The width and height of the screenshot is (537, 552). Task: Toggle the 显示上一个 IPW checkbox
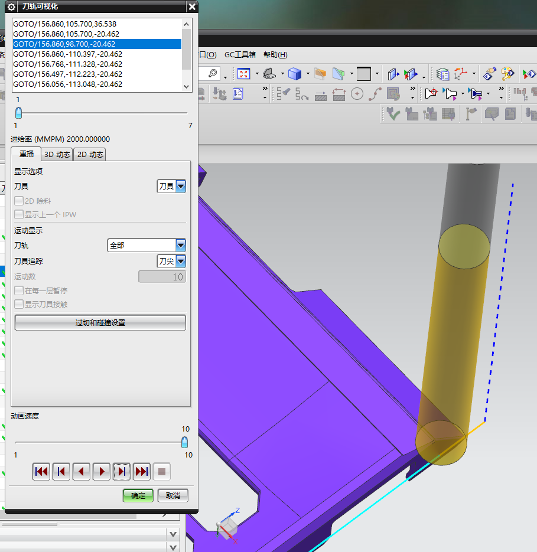(19, 214)
